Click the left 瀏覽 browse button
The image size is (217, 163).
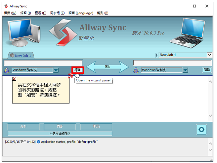(x=77, y=70)
